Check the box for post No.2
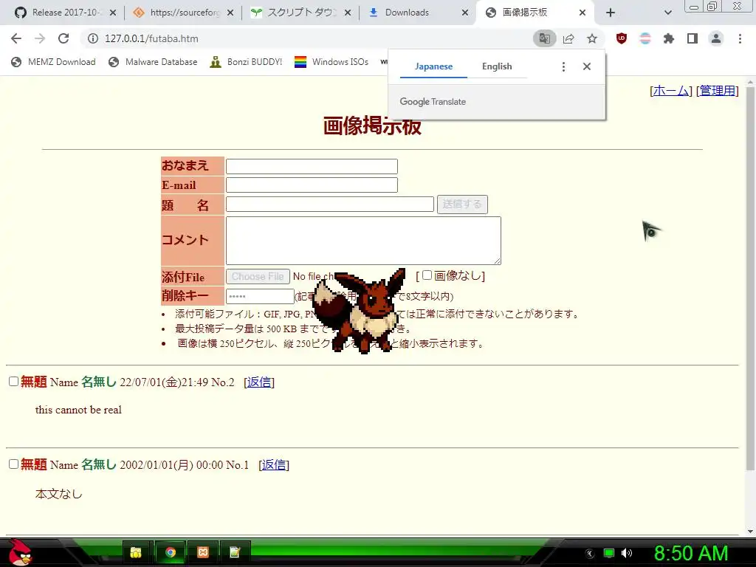756x567 pixels. (13, 382)
